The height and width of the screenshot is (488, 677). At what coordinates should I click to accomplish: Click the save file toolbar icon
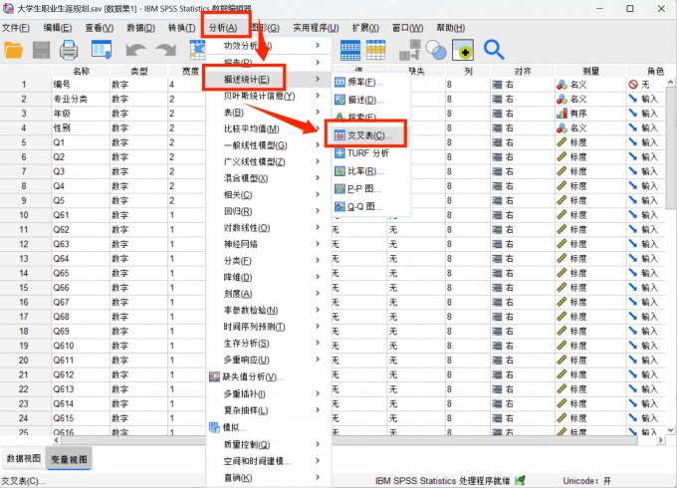42,50
